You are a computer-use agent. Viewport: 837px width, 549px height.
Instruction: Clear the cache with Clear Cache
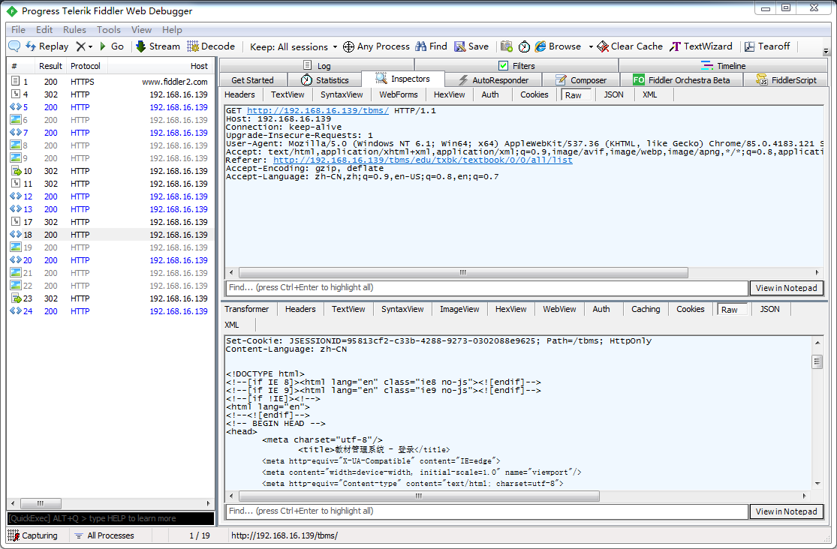click(x=630, y=46)
